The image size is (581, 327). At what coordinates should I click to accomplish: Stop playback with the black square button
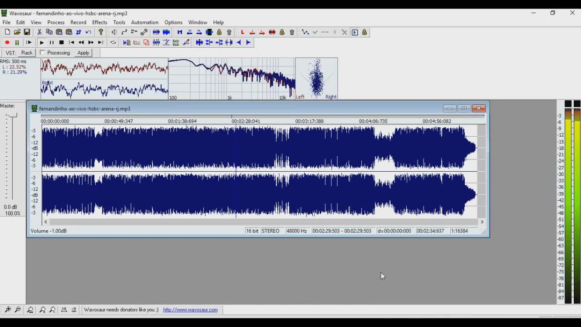pyautogui.click(x=61, y=43)
